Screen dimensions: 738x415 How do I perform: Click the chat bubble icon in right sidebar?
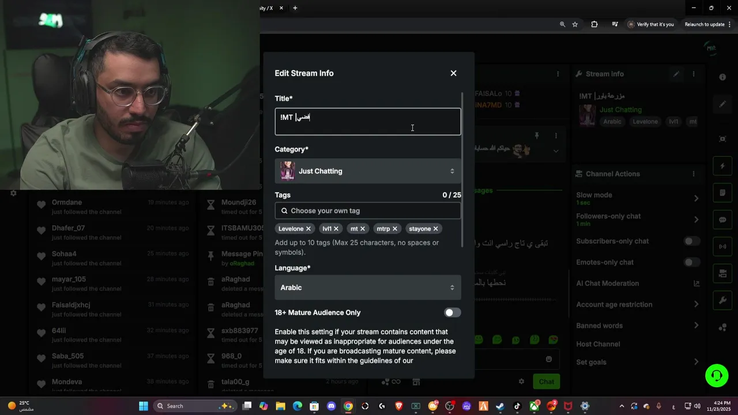(x=722, y=220)
